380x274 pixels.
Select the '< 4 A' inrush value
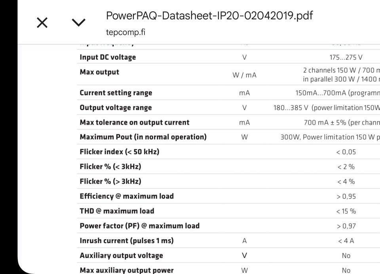(x=346, y=241)
